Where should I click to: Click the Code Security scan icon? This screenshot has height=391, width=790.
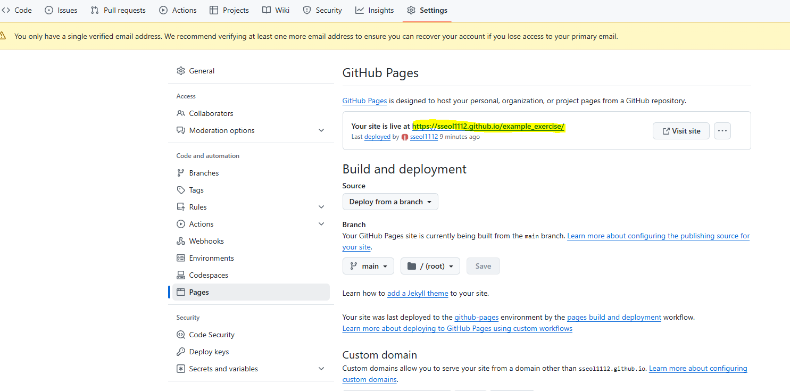tap(181, 335)
